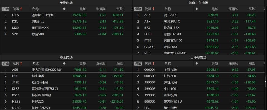This screenshot has height=110, width=267.
Task: Select the 道琼斯工业平均 row
Action: (x=66, y=15)
